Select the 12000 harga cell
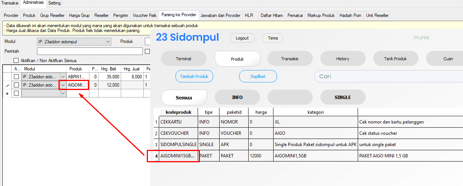Image resolution: width=463 pixels, height=186 pixels. pos(261,156)
